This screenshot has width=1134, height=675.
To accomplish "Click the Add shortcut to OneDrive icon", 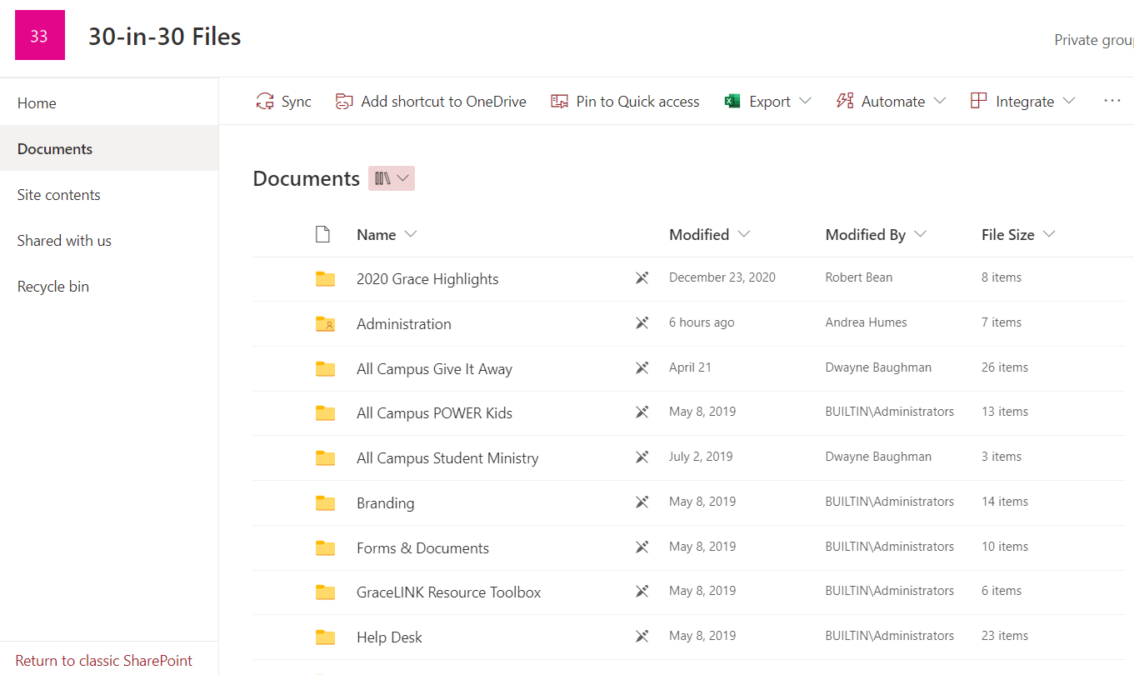I will pos(344,102).
